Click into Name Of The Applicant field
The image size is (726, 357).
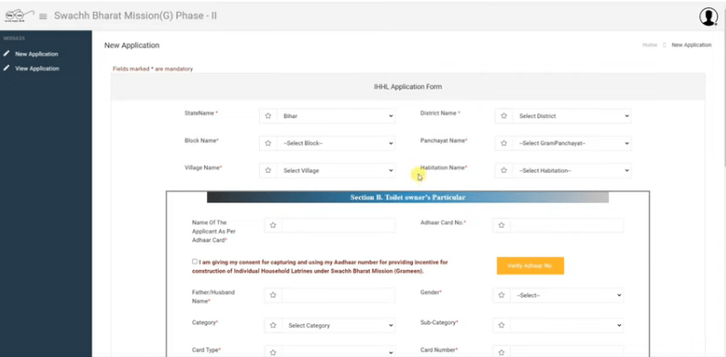click(339, 225)
